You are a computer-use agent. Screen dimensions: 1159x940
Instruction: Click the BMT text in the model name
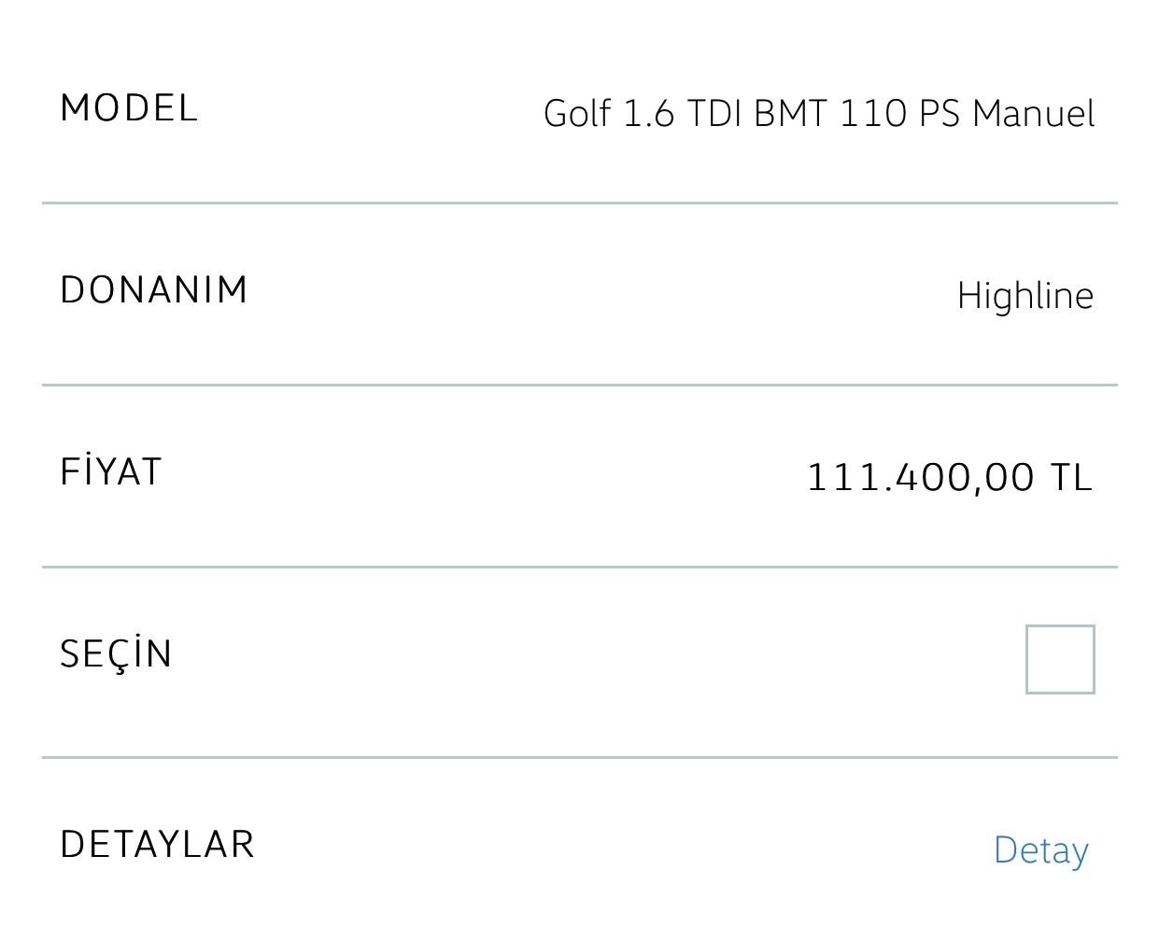pyautogui.click(x=791, y=114)
